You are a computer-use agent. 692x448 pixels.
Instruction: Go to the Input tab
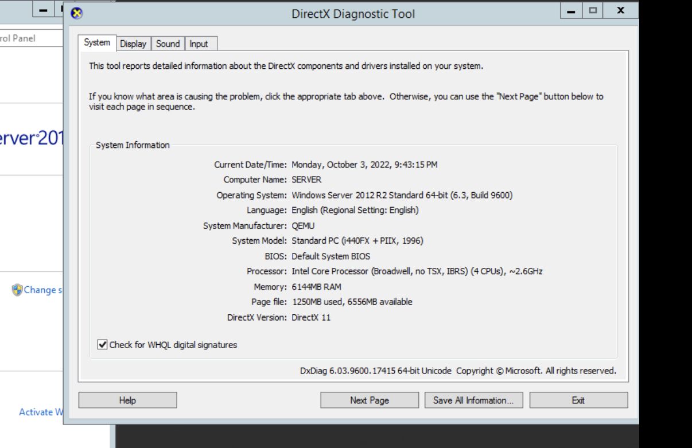pyautogui.click(x=199, y=44)
